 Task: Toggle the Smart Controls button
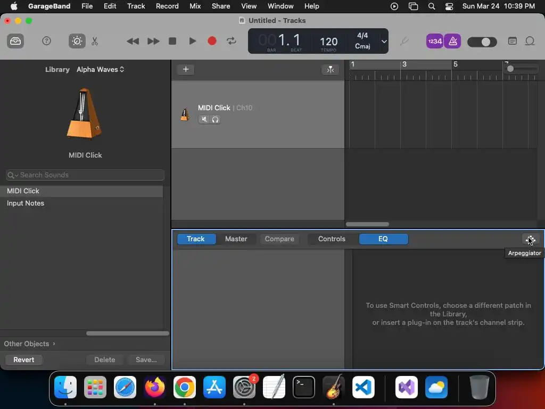pos(77,41)
